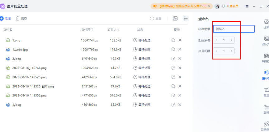Remove 1.webp.jpg from the list
This screenshot has width=269, height=132.
(x=180, y=49)
